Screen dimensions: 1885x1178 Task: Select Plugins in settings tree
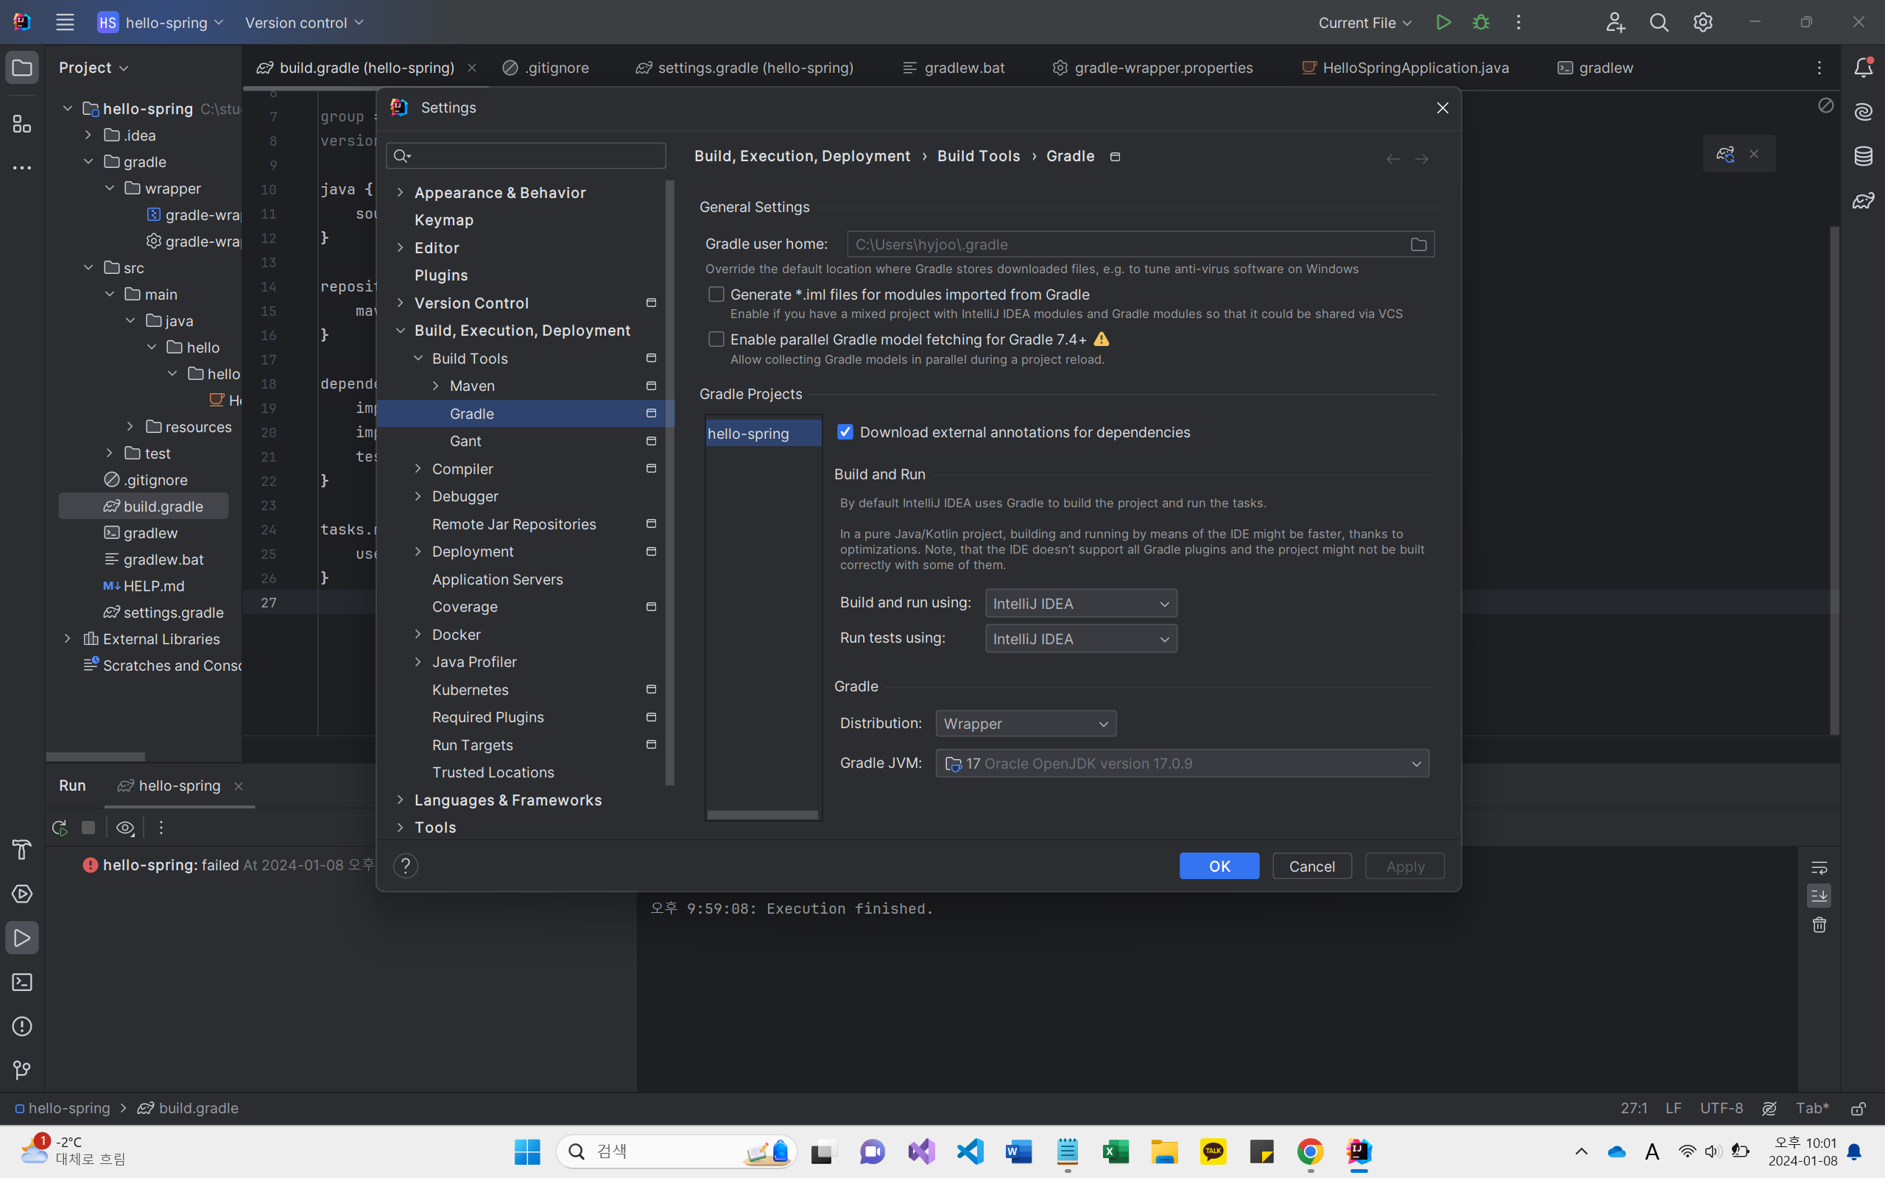[441, 275]
